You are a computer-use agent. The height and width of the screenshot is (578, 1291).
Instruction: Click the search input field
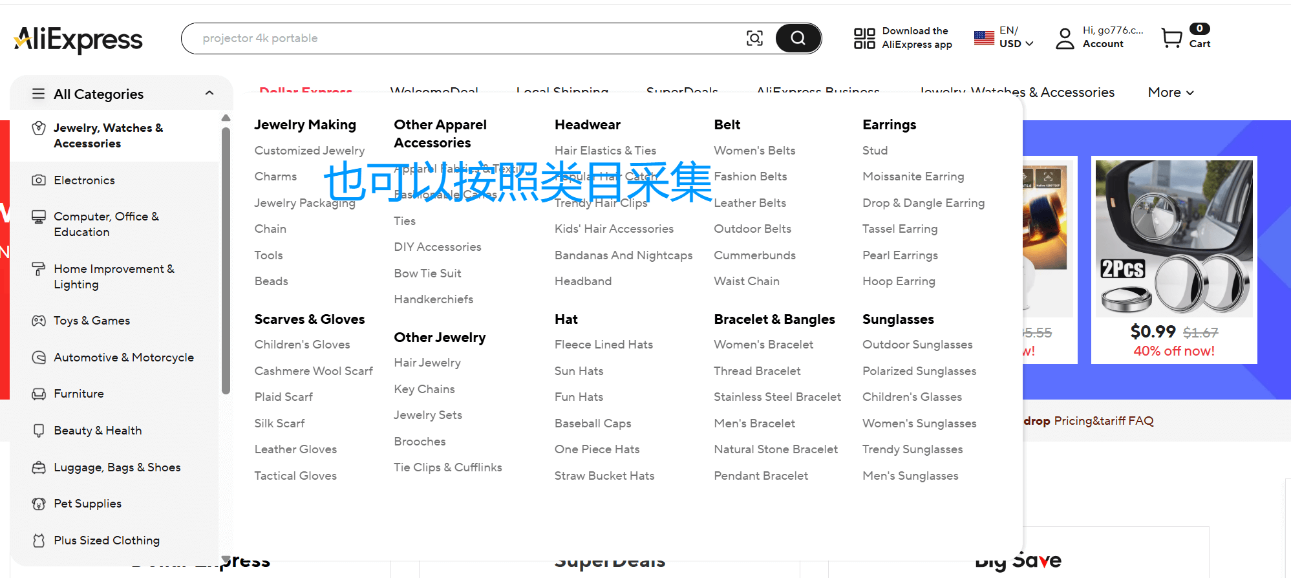[472, 38]
